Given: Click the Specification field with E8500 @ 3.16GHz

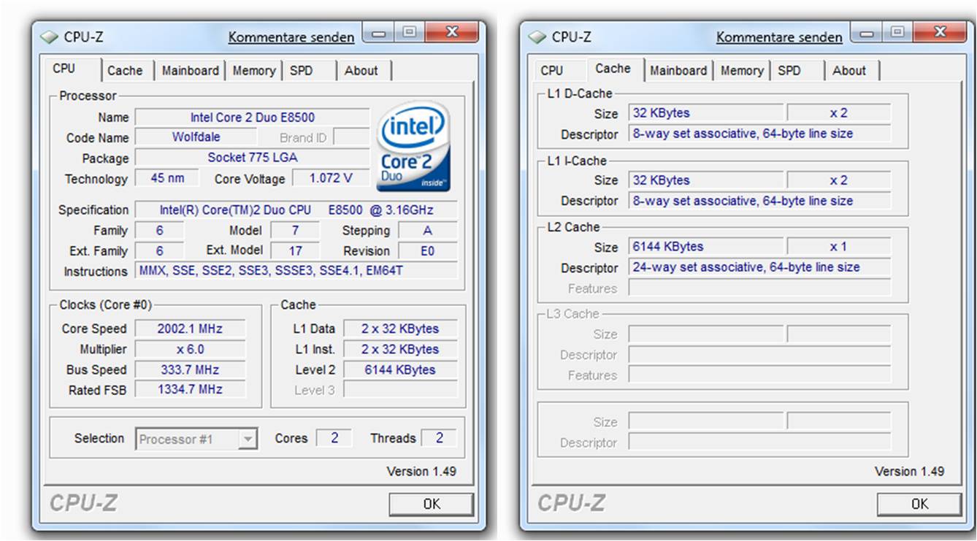Looking at the screenshot, I should coord(296,210).
